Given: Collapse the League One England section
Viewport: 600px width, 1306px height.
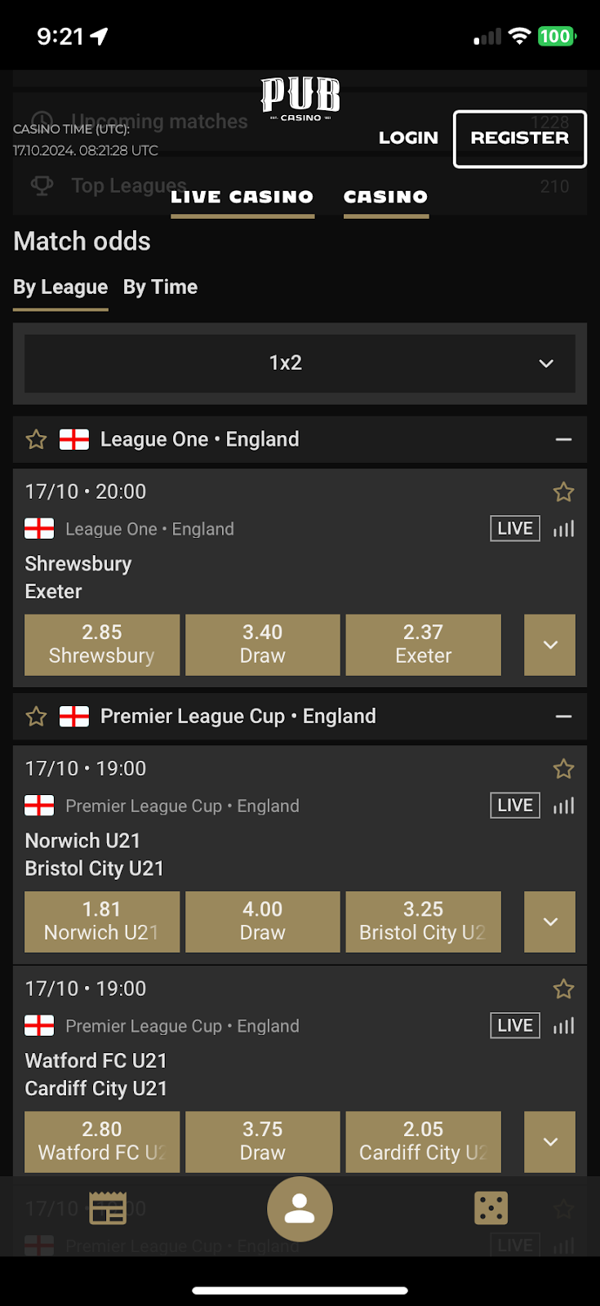Looking at the screenshot, I should click(563, 440).
